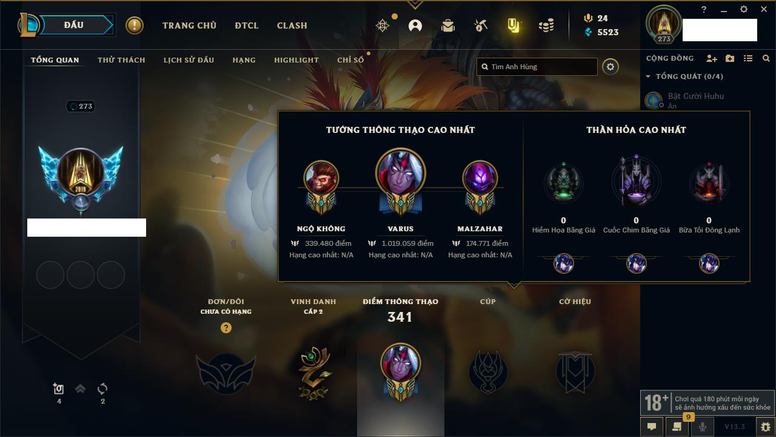The height and width of the screenshot is (437, 776).
Task: Open the Collection backpack icon
Action: point(448,25)
